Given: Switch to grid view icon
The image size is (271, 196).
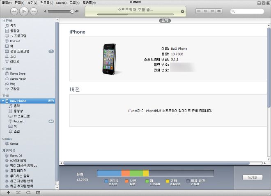Looking at the screenshot, I should point(212,11).
